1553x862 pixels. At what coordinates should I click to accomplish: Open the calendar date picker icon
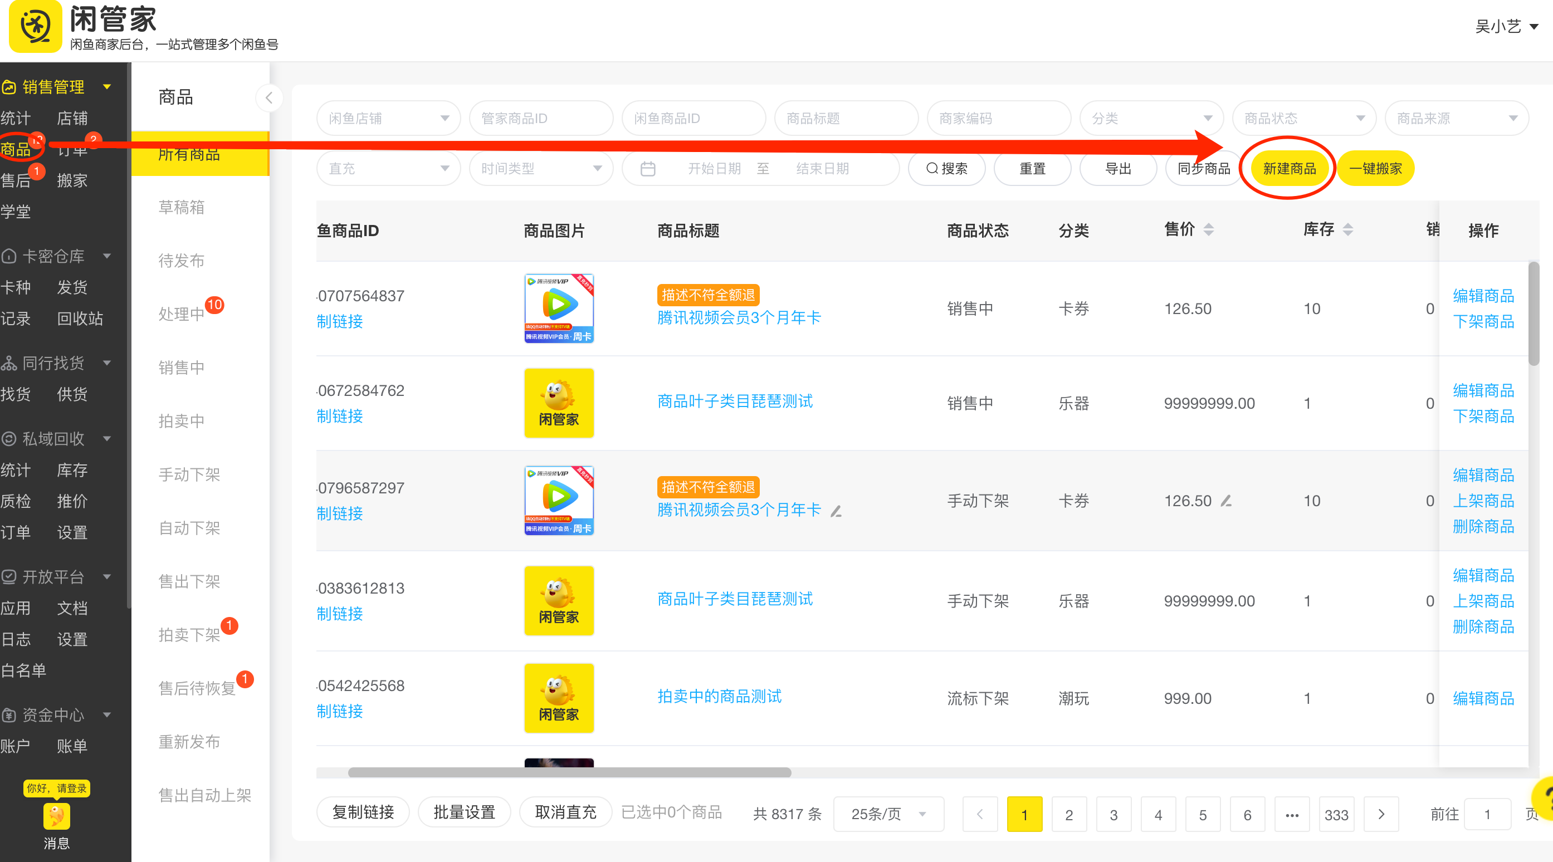pos(648,168)
